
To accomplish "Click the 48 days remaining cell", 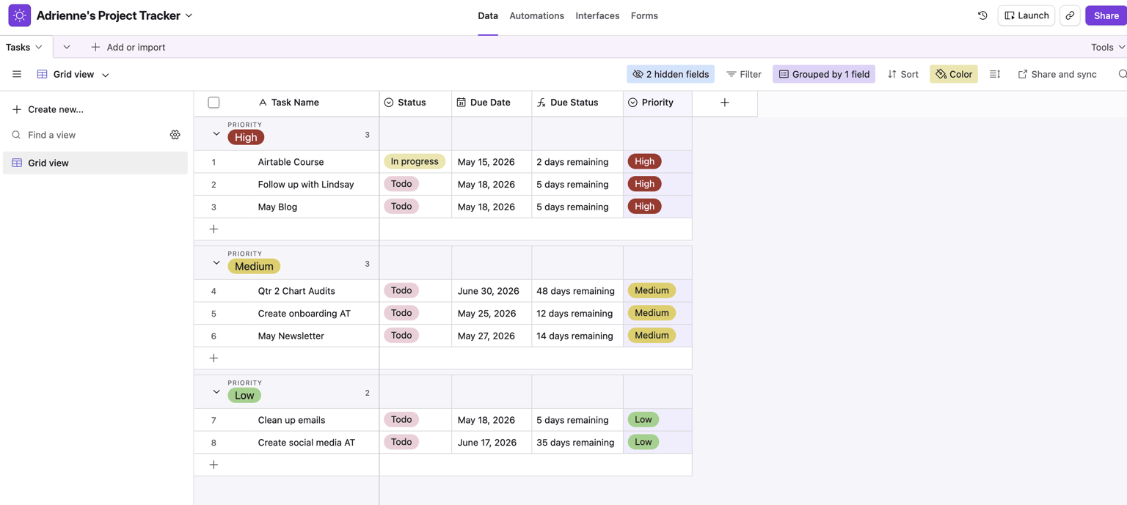I will (577, 291).
